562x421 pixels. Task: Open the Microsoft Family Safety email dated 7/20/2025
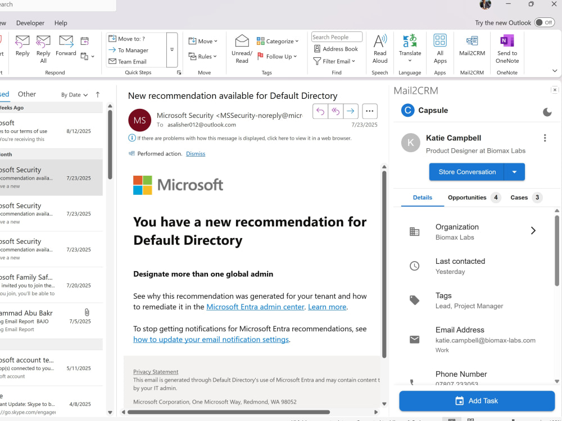(x=50, y=285)
